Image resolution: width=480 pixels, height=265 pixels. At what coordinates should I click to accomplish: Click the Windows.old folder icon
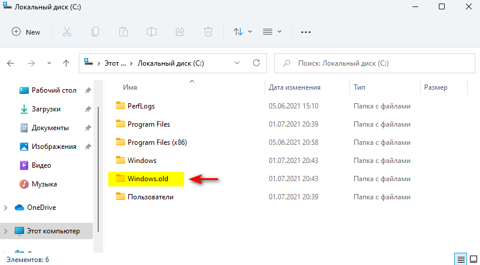pos(121,178)
